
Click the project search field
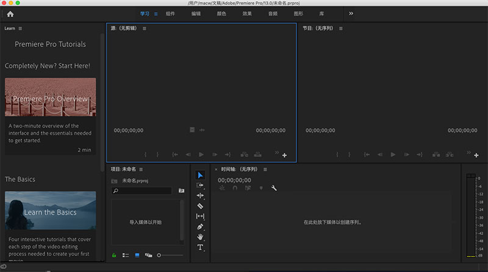[x=142, y=191]
